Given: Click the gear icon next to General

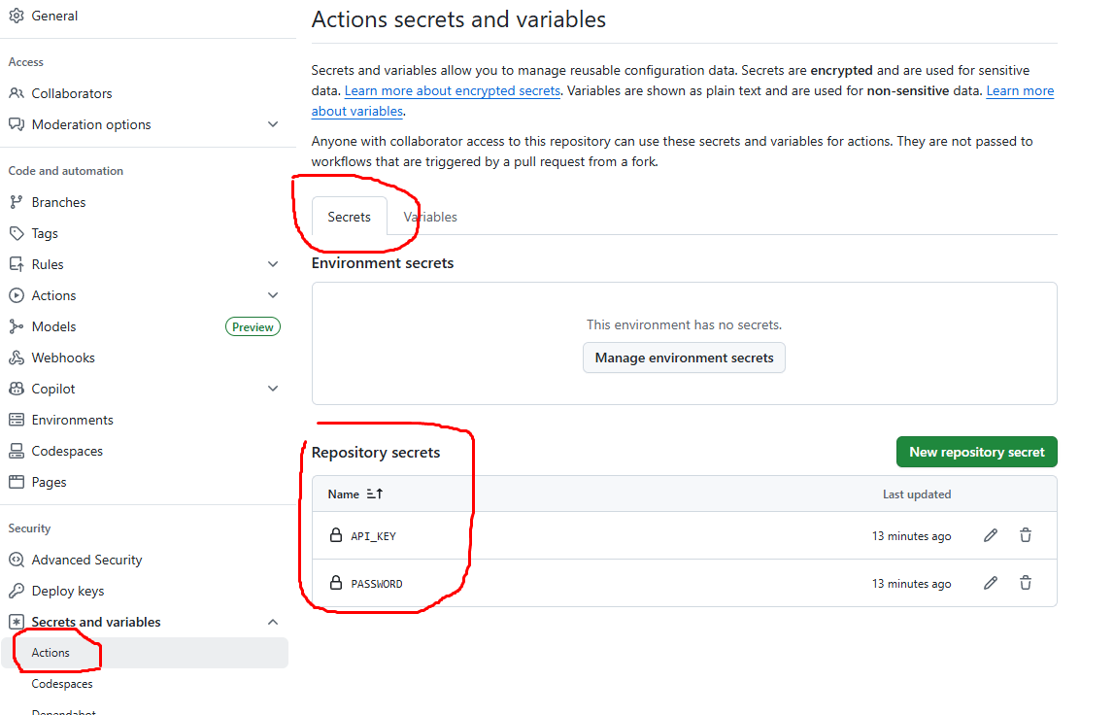Looking at the screenshot, I should [17, 15].
